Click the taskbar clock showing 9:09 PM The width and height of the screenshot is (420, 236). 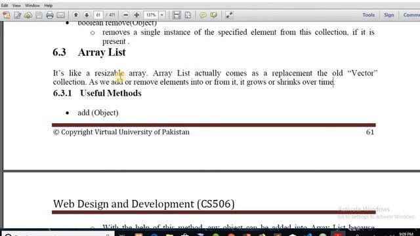coord(406,234)
